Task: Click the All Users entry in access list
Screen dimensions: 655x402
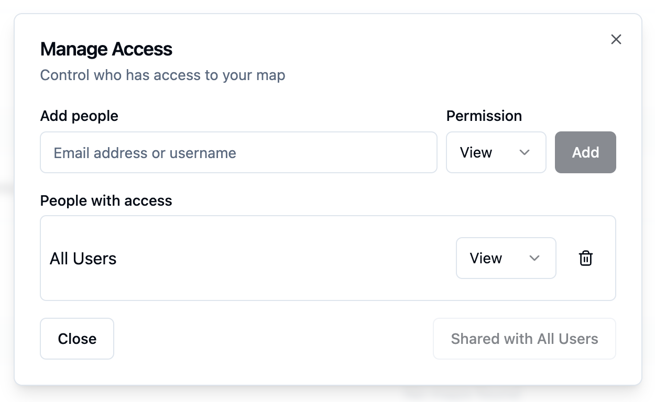Action: (83, 258)
